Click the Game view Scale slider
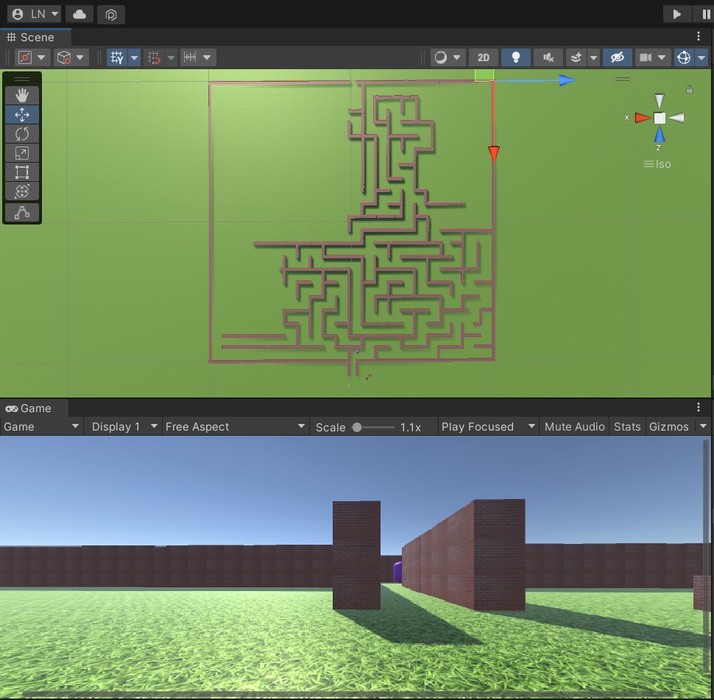The image size is (714, 700). click(x=374, y=427)
